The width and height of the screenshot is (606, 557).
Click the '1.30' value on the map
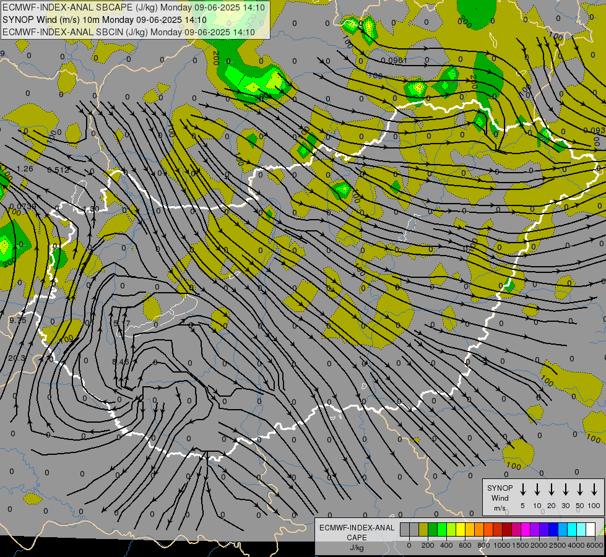(91, 209)
